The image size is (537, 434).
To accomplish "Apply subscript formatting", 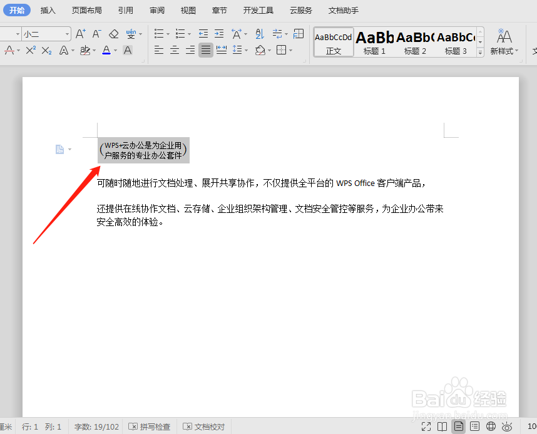I will point(46,49).
